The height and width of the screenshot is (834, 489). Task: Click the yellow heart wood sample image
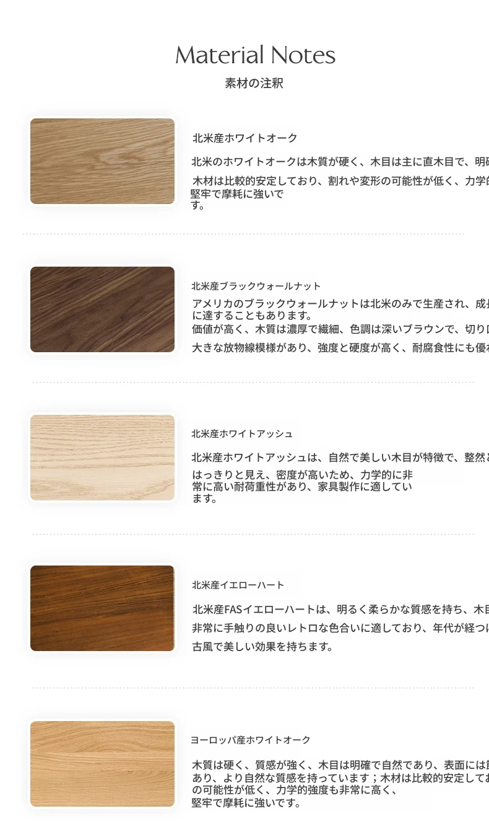coord(102,608)
